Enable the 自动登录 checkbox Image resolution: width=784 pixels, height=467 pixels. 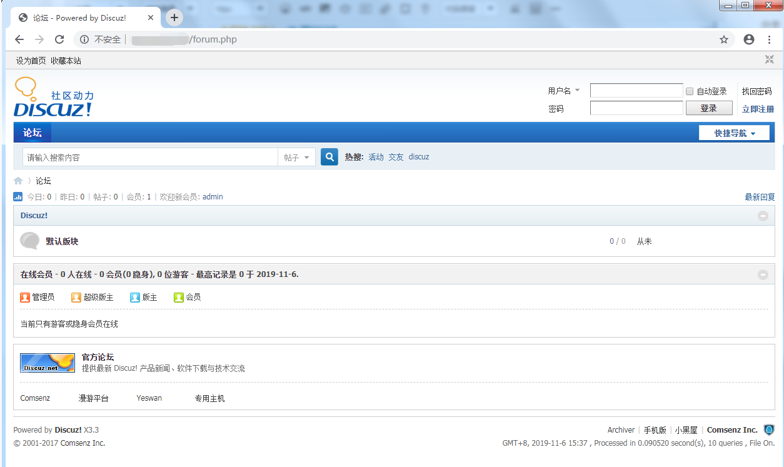click(690, 91)
